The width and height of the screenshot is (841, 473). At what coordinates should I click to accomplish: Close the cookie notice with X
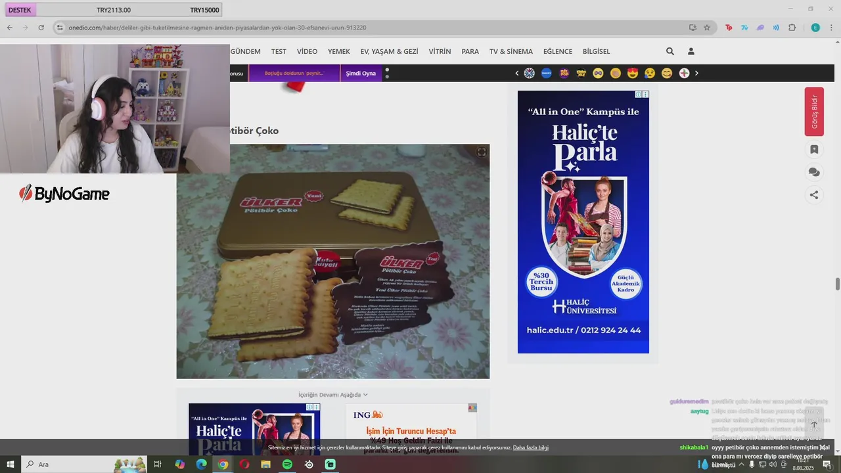click(822, 447)
